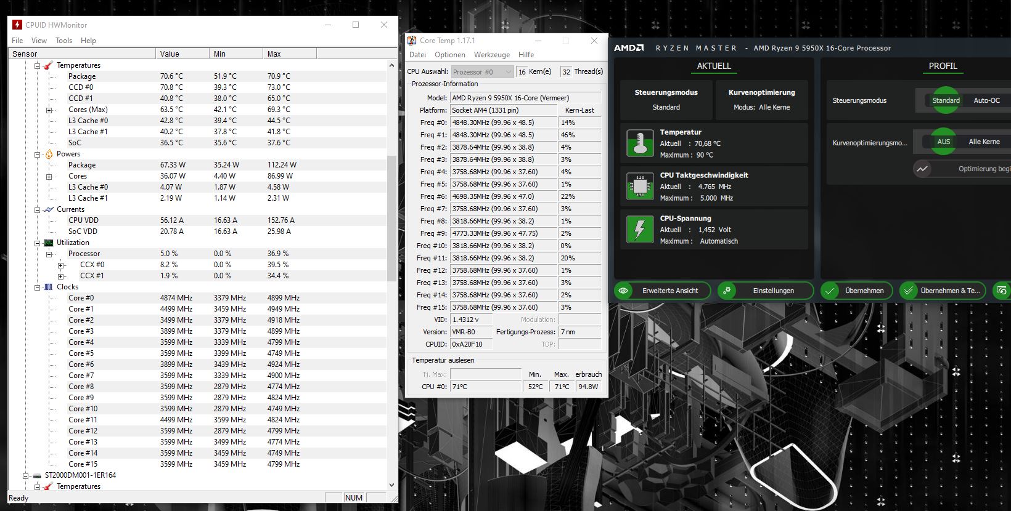Click the HWMonitor lightning app icon
This screenshot has width=1011, height=511.
click(x=17, y=25)
